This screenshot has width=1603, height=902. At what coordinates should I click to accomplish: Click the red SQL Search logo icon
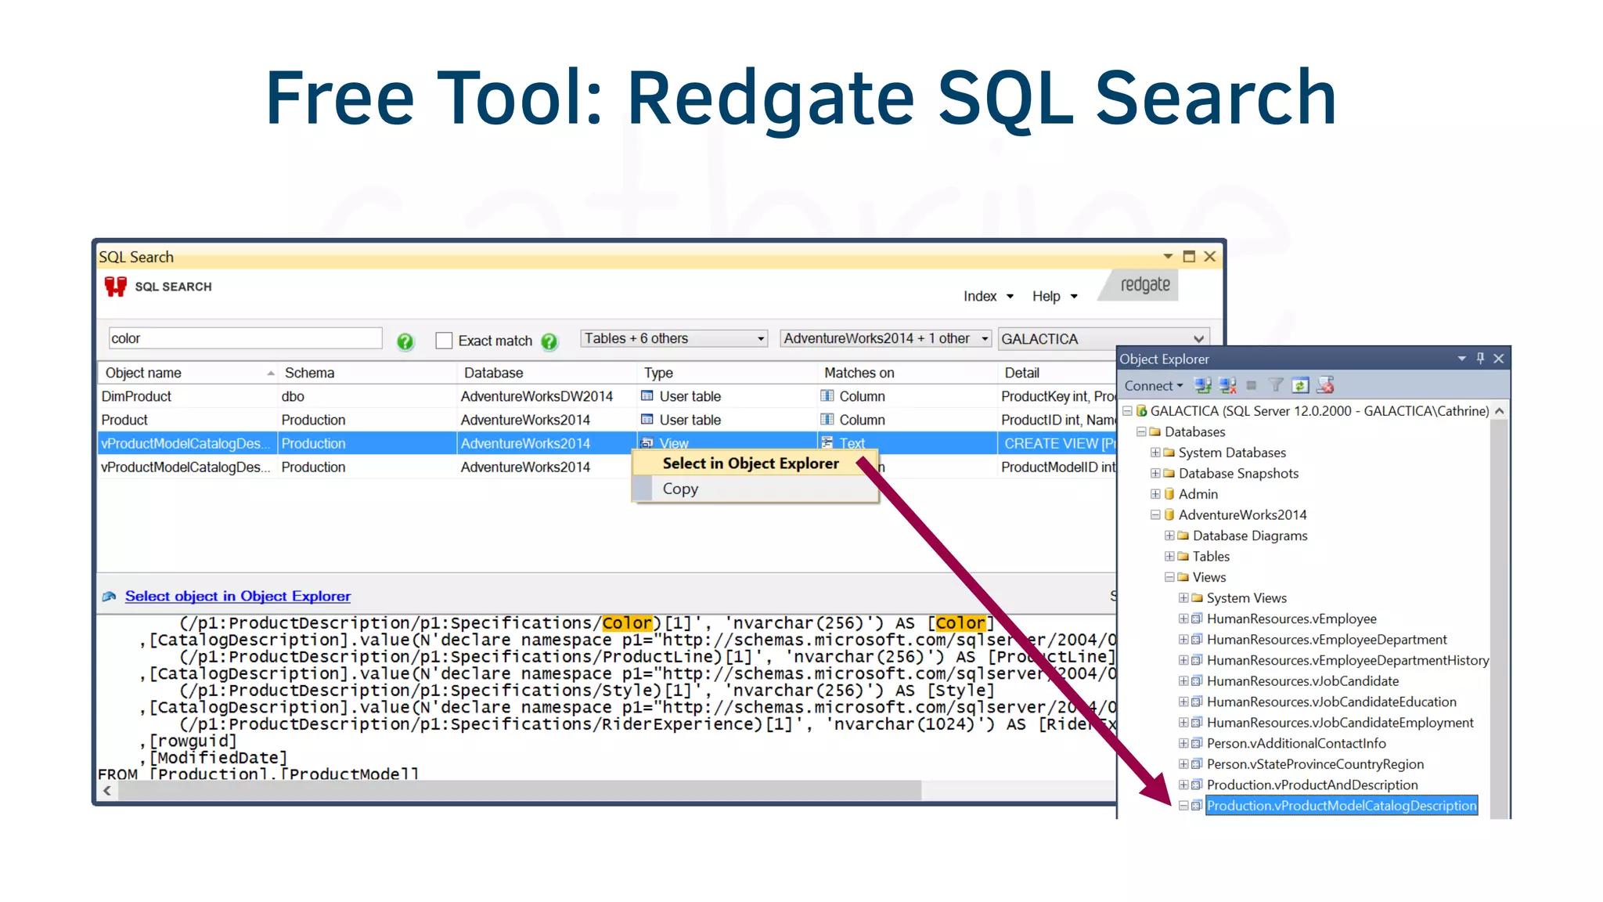click(116, 287)
